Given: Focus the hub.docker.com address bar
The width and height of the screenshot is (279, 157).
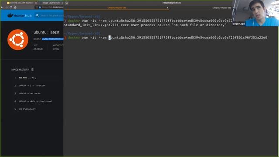Looking at the screenshot, I should [49, 7].
